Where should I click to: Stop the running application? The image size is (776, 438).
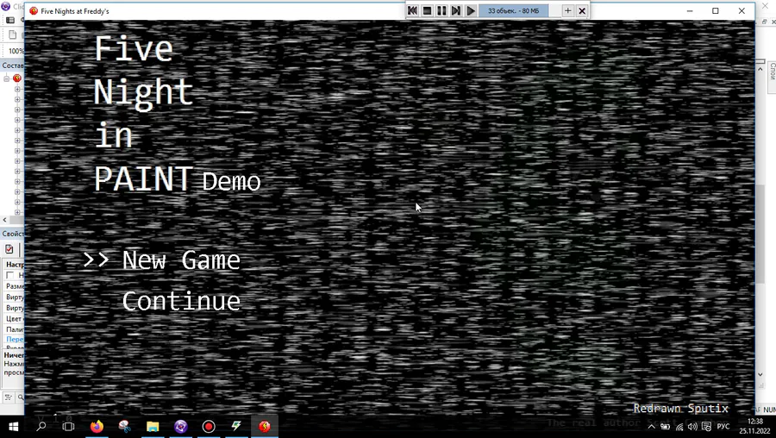427,11
